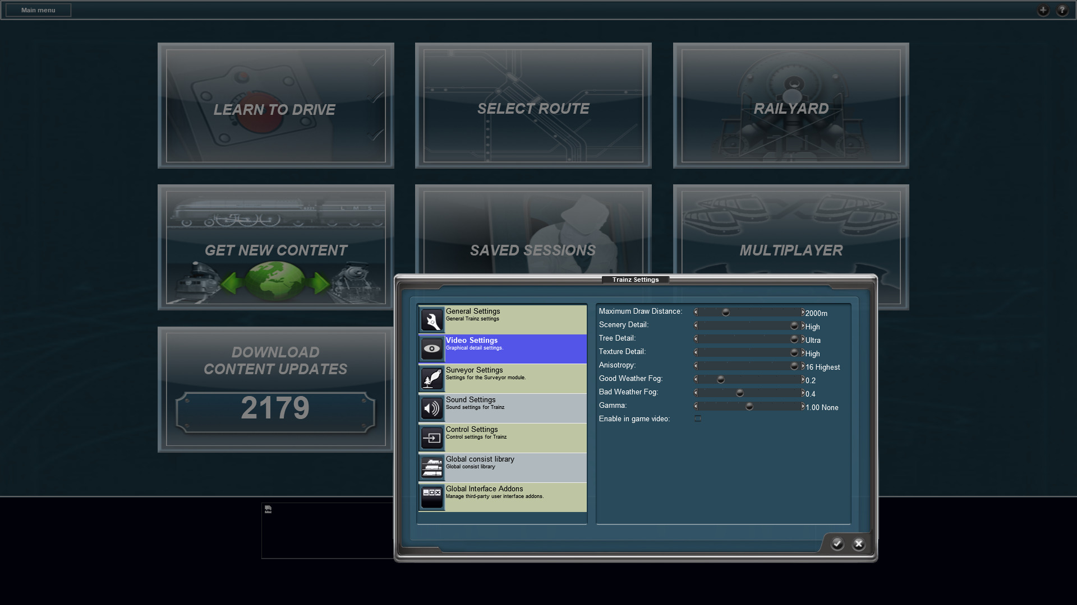
Task: Click the Scenery Detail slider knob
Action: tap(794, 325)
